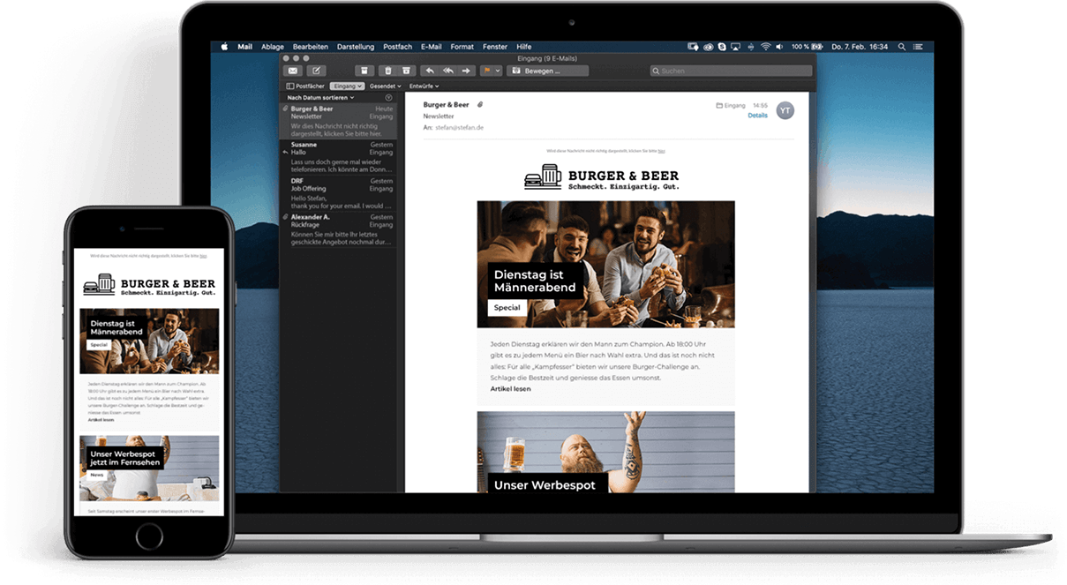The image size is (1067, 585).
Task: Open the Ablage menu
Action: click(273, 47)
